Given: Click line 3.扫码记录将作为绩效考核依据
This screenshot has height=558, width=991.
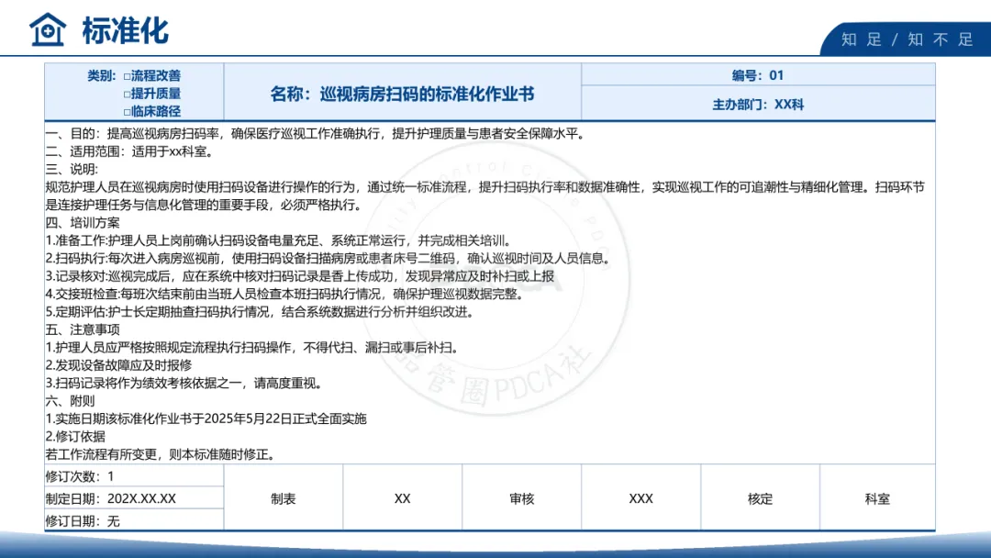Looking at the screenshot, I should (x=184, y=383).
